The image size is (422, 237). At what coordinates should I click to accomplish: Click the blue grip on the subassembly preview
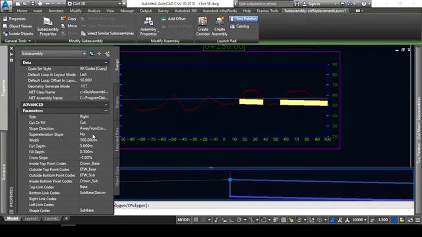(230, 180)
